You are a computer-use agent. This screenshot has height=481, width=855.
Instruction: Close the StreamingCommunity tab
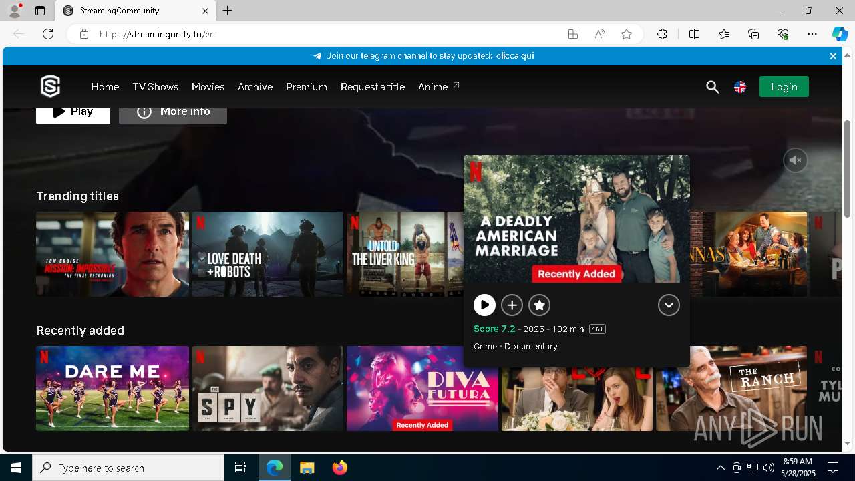(205, 11)
